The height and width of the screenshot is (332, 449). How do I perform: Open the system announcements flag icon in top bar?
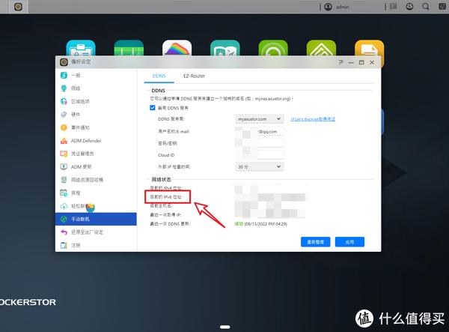394,7
